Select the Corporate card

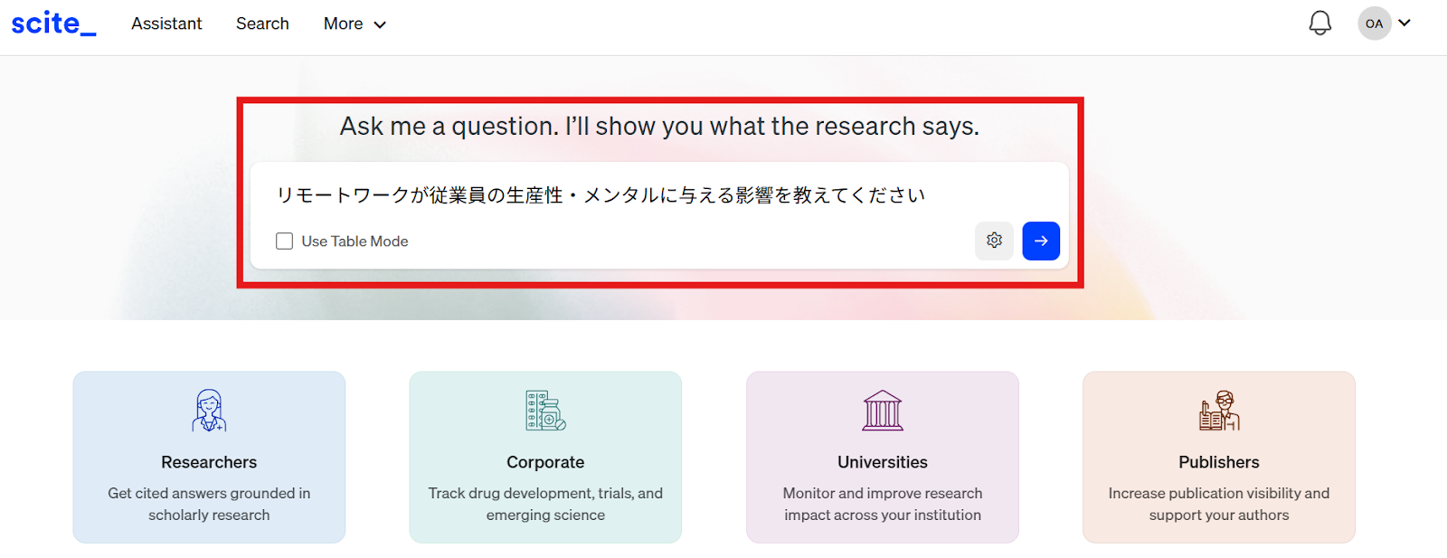pyautogui.click(x=545, y=457)
